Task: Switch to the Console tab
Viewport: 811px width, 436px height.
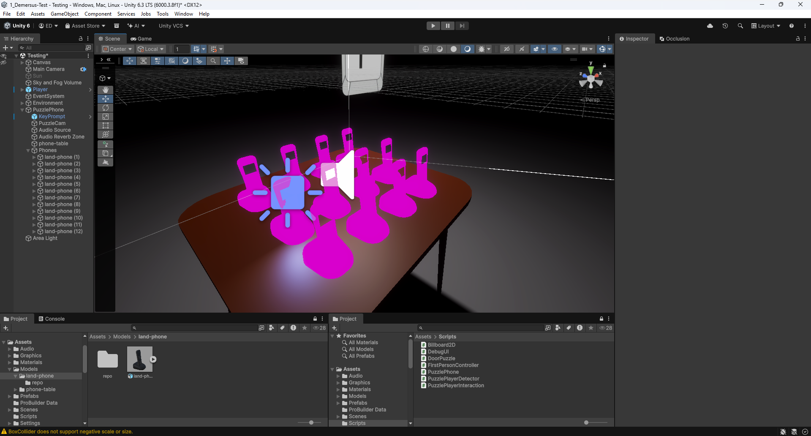Action: [51, 319]
